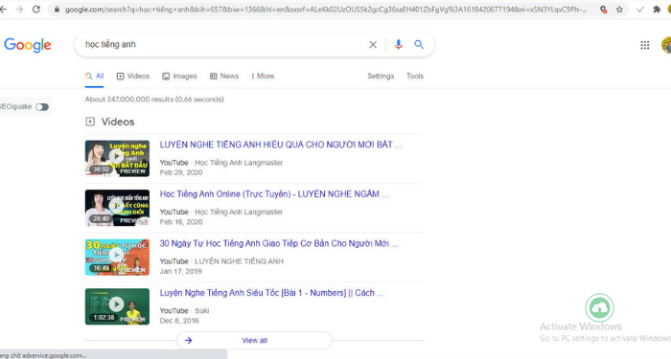Click the Suki channel name
This screenshot has width=671, height=359.
click(x=202, y=311)
